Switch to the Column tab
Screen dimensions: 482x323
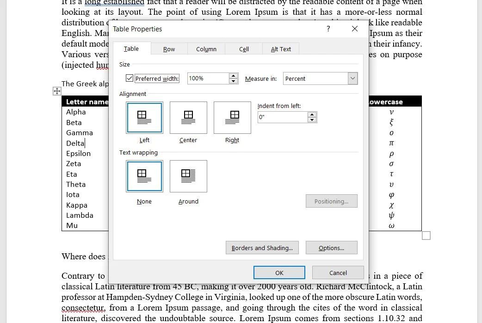(x=206, y=48)
